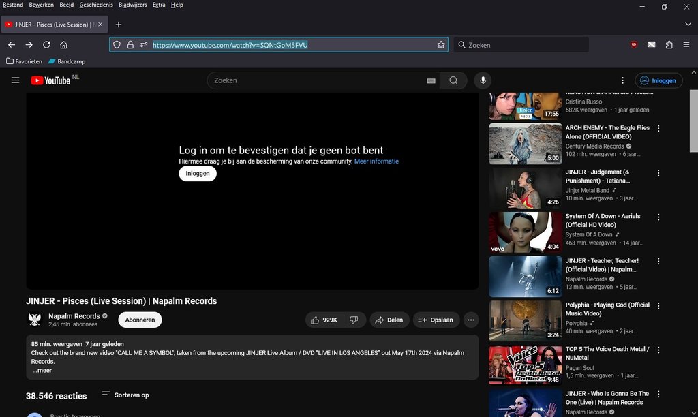The width and height of the screenshot is (698, 417).
Task: Open site permissions icon in address bar
Action: [x=144, y=45]
